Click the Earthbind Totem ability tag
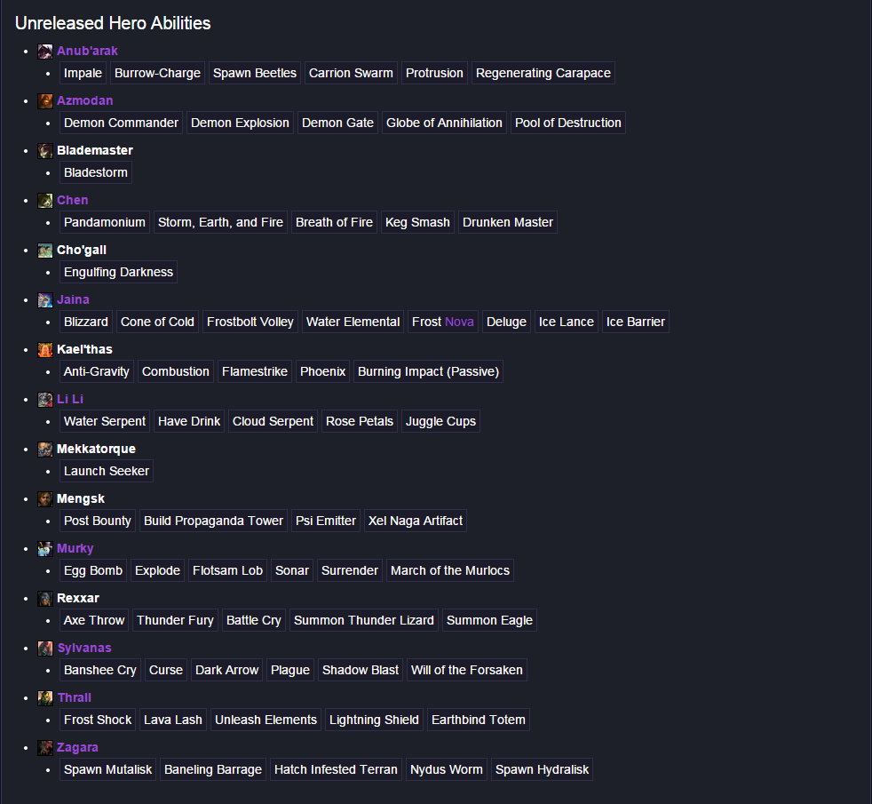 tap(479, 720)
